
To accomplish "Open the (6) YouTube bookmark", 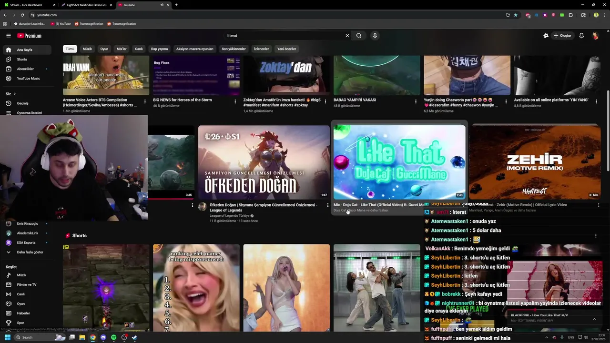I will tap(61, 24).
